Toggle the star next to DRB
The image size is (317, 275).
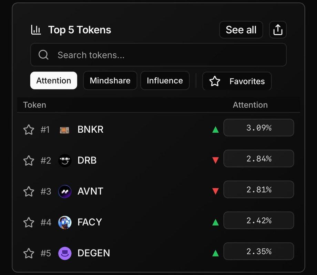[29, 161]
